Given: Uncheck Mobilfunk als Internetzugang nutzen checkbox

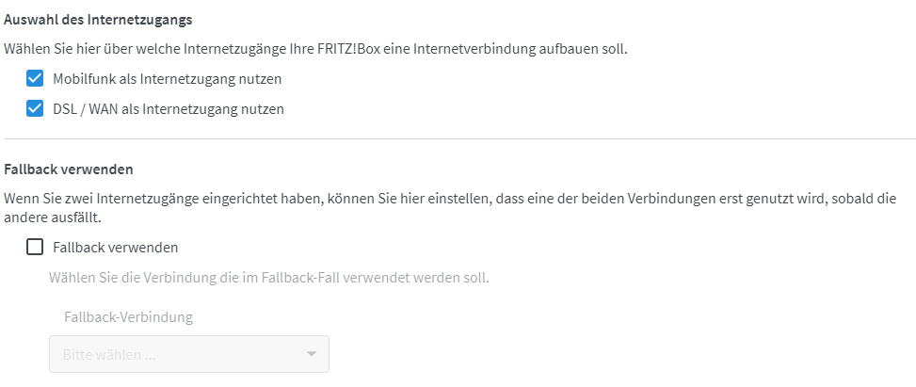Looking at the screenshot, I should coord(36,79).
